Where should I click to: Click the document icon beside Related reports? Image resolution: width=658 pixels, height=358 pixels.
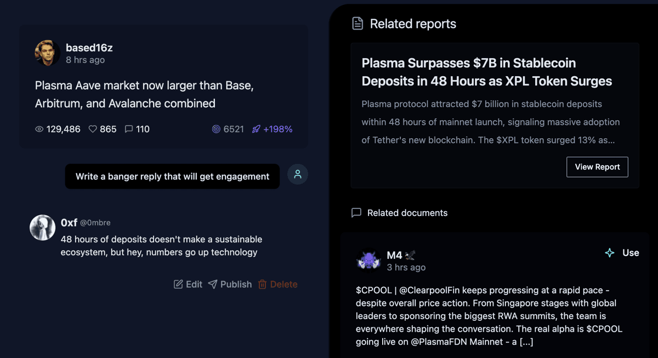coord(357,24)
